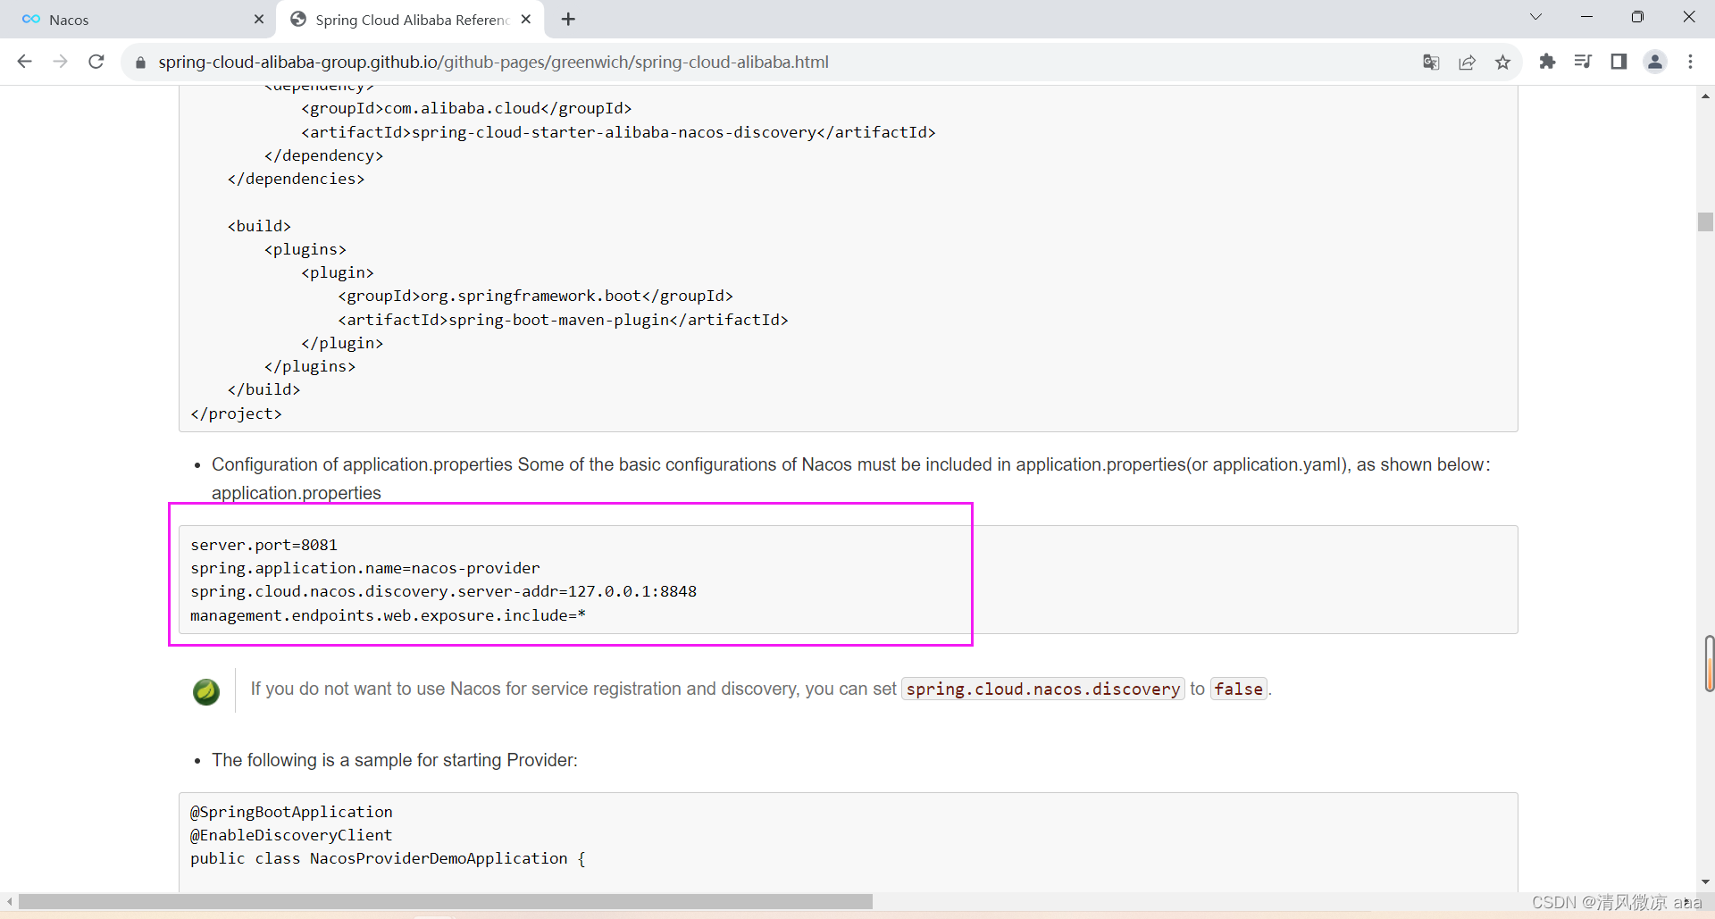
Task: Go back to the previous page
Action: coord(24,62)
